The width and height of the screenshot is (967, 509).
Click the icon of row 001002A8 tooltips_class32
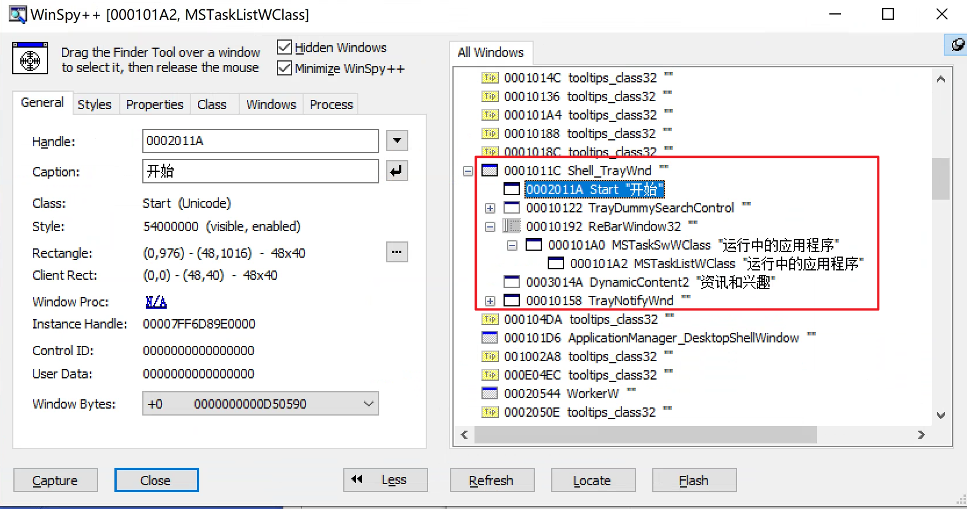click(490, 356)
